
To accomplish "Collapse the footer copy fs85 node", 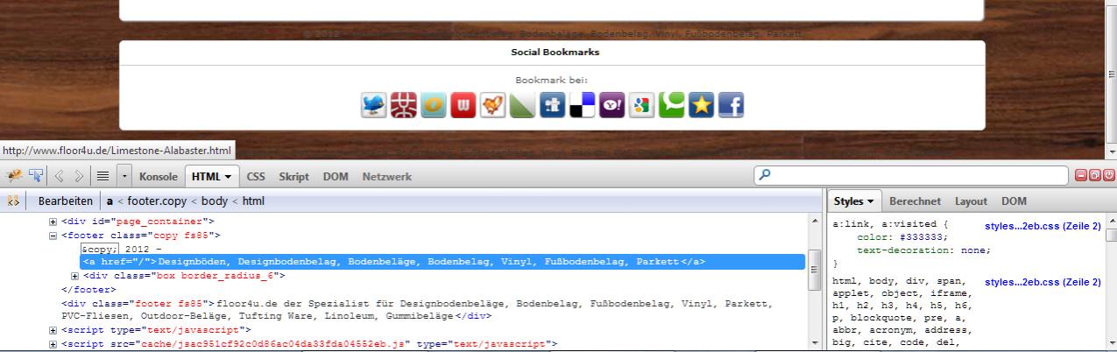I will (53, 236).
